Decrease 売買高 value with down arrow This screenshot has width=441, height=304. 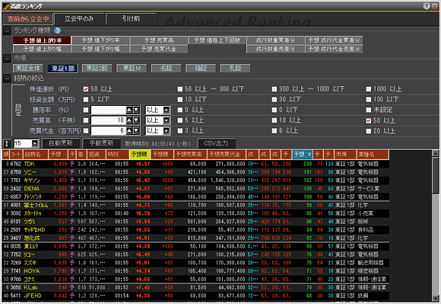[x=136, y=120]
